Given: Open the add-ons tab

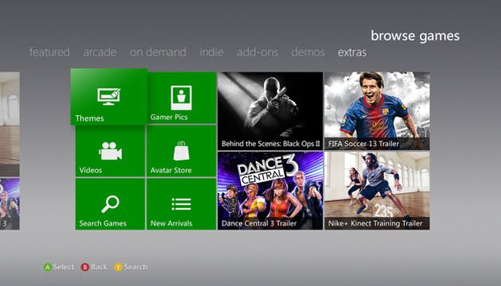Looking at the screenshot, I should 258,52.
